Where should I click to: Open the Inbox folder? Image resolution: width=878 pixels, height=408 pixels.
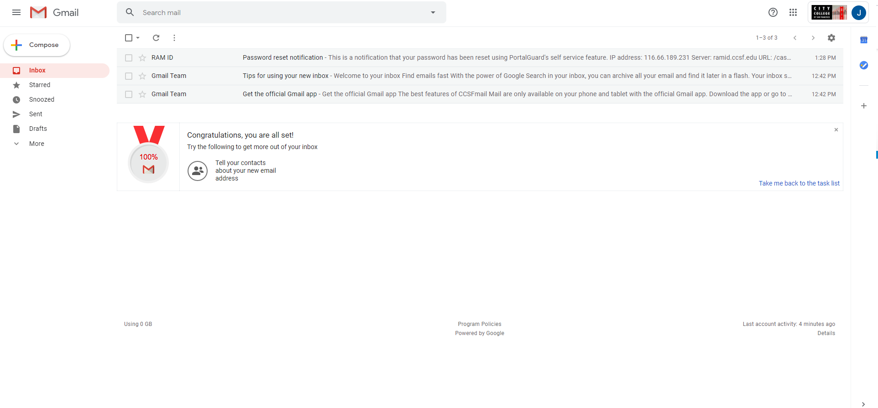coord(55,70)
